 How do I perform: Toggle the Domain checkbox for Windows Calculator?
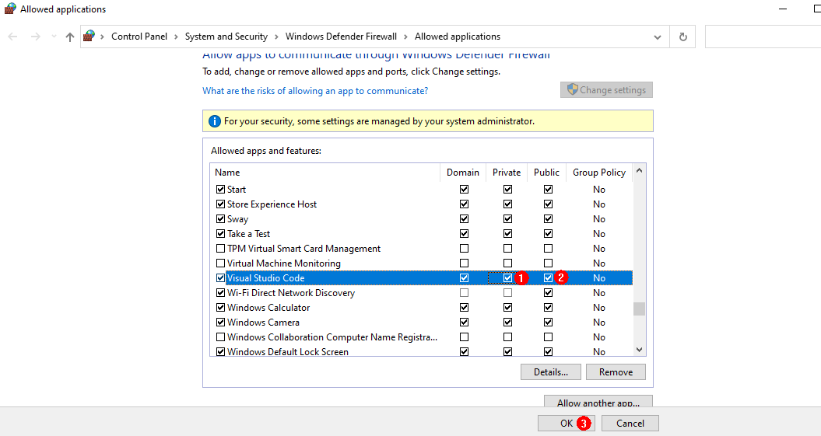[x=465, y=308]
